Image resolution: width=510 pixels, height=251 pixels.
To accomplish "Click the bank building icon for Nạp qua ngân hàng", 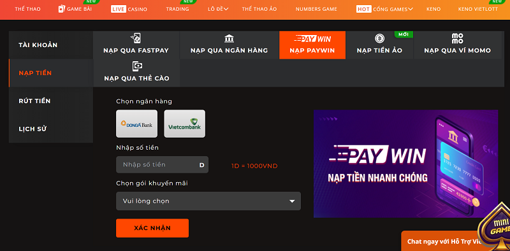I will click(x=229, y=38).
